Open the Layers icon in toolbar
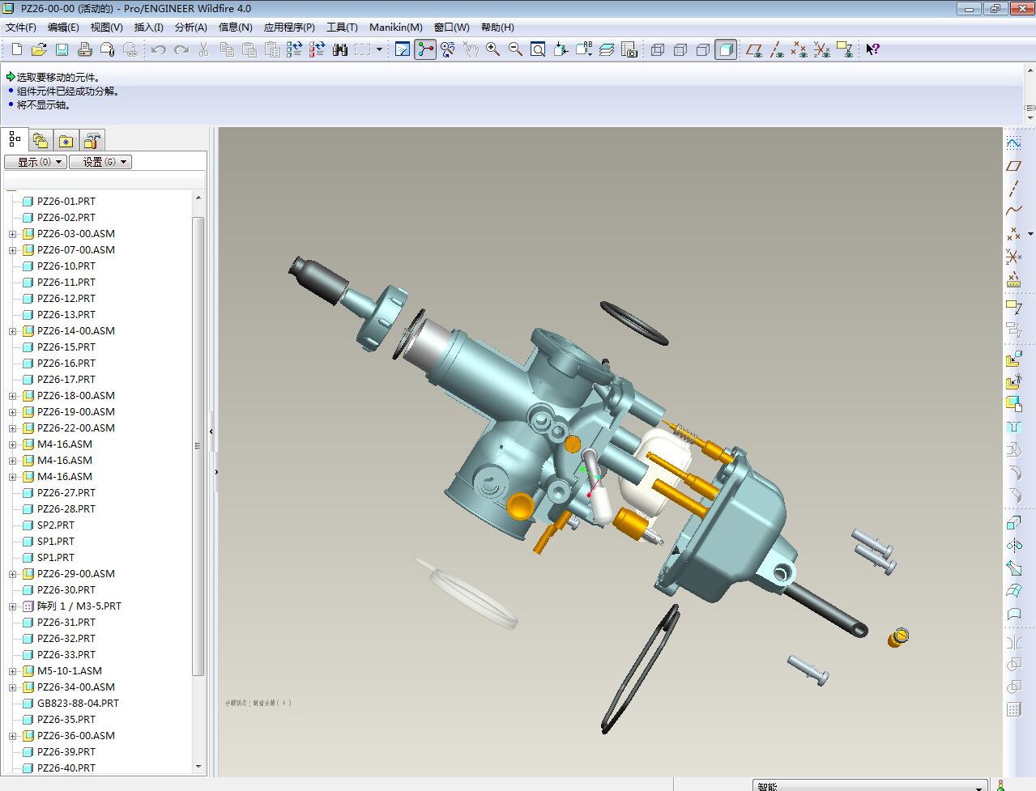The image size is (1036, 791). pos(607,49)
